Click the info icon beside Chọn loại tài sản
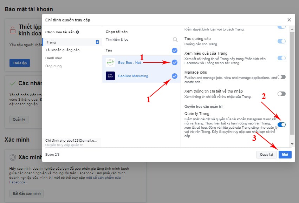The image size is (299, 203). (77, 32)
